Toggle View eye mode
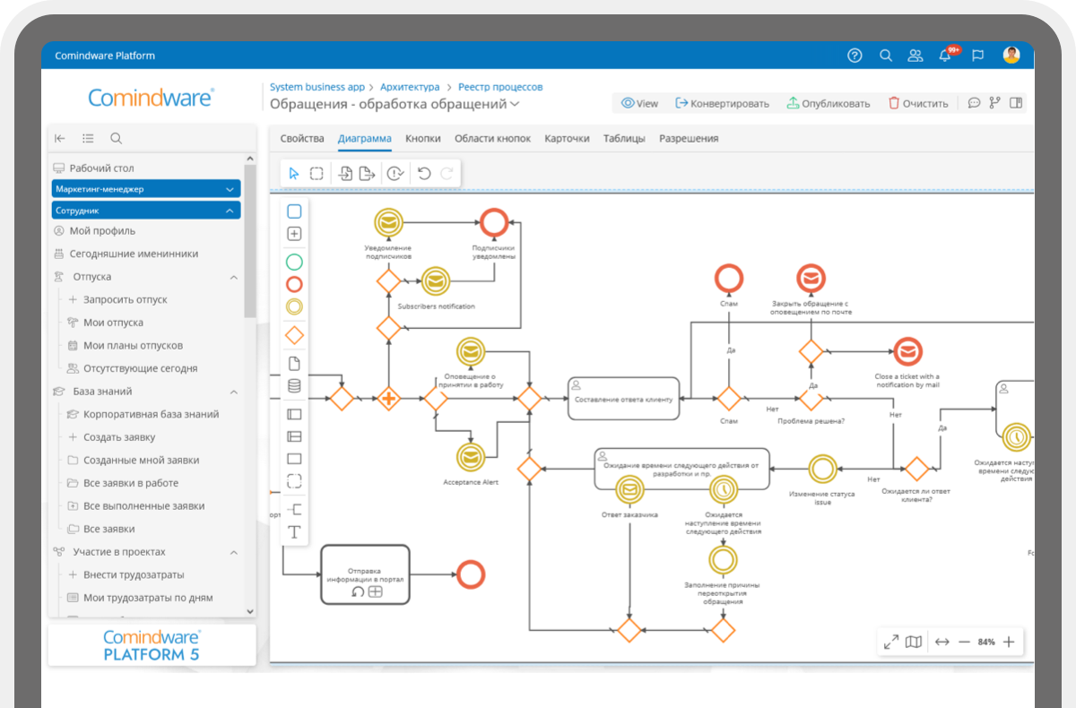 pos(640,103)
